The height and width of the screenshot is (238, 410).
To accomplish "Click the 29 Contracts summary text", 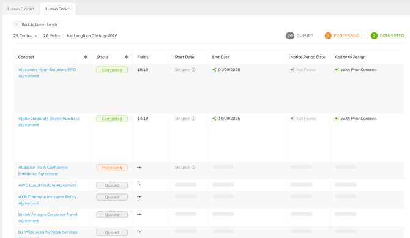I will click(x=25, y=36).
